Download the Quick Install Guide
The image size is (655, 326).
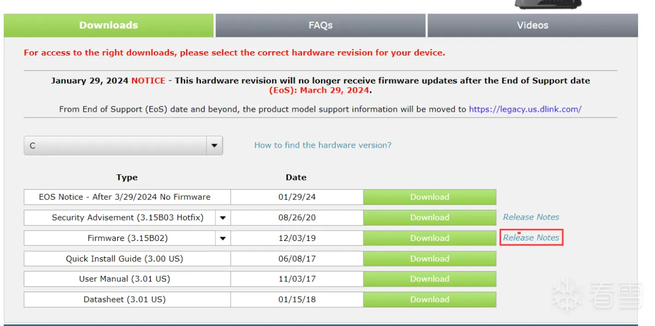point(430,259)
